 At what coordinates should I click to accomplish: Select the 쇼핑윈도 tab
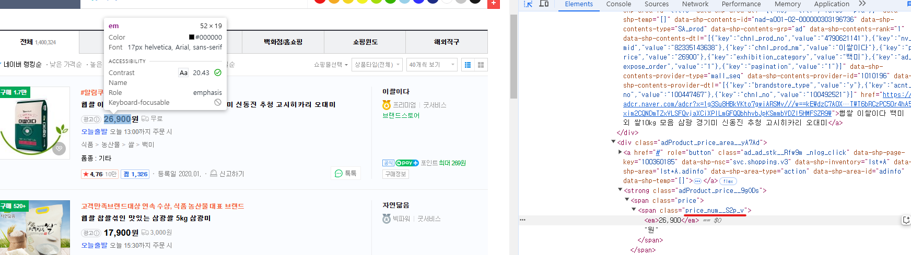(365, 42)
